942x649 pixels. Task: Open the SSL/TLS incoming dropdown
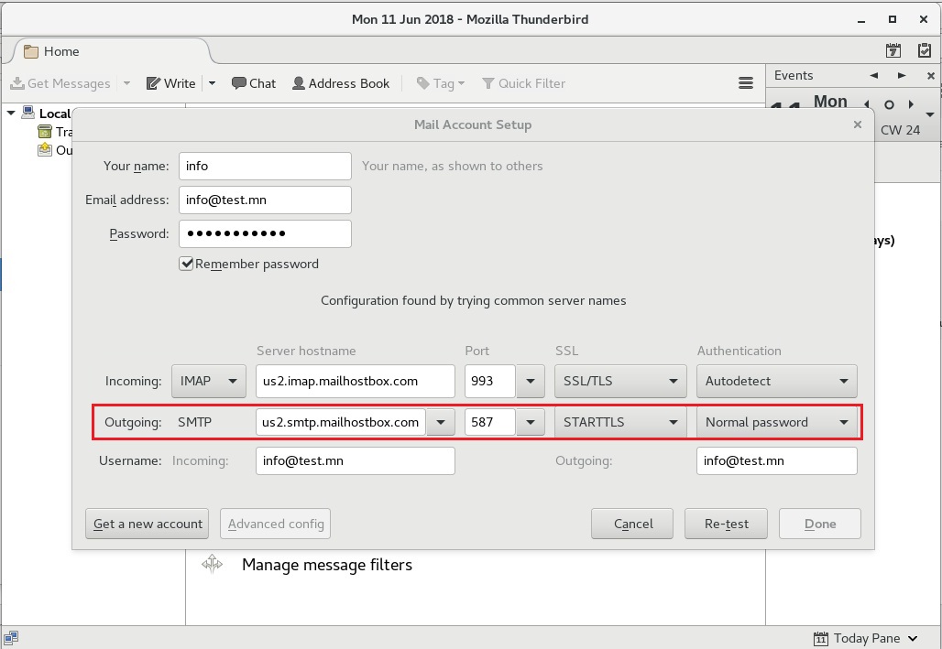click(x=620, y=381)
